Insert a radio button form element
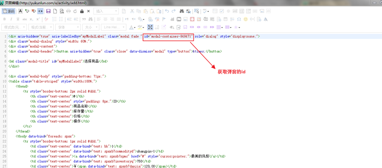The image size is (382, 168). 228,11
